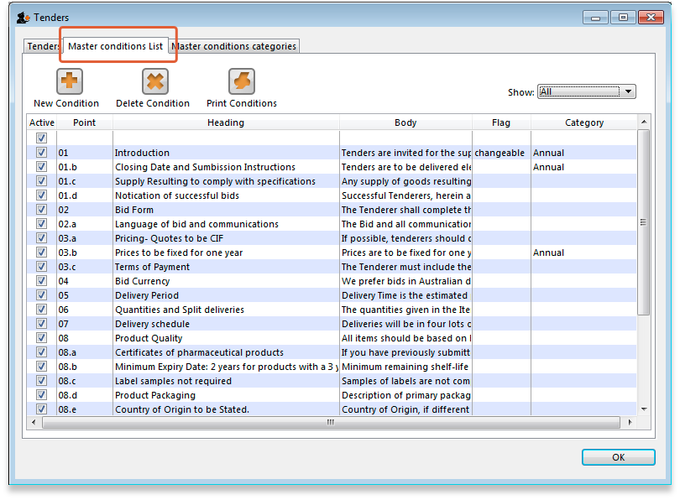
Task: Select the Terms of Payment row
Action: tap(152, 267)
